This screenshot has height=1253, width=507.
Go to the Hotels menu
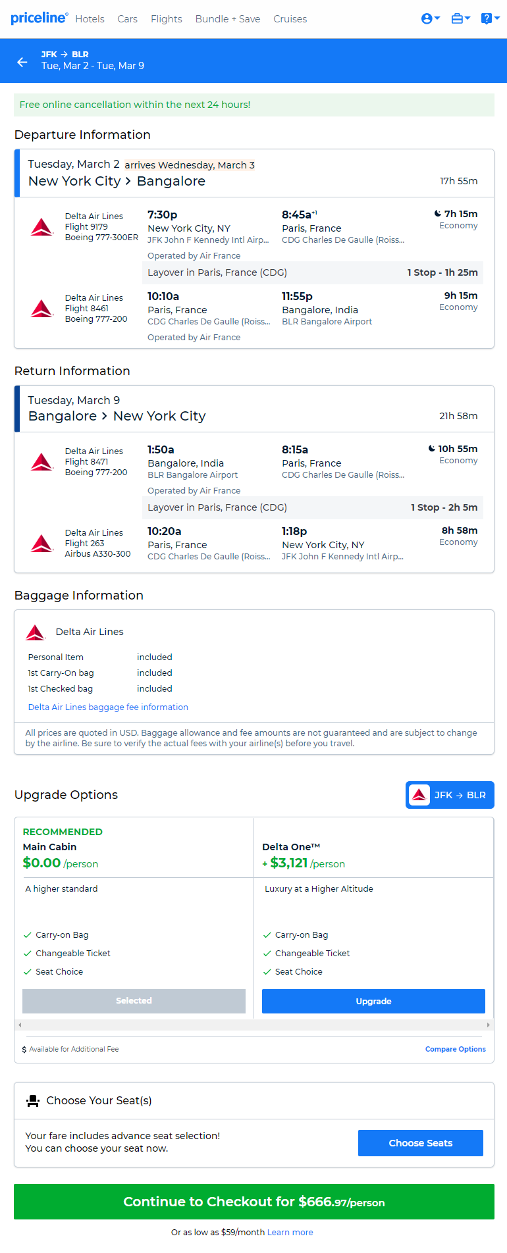coord(90,19)
